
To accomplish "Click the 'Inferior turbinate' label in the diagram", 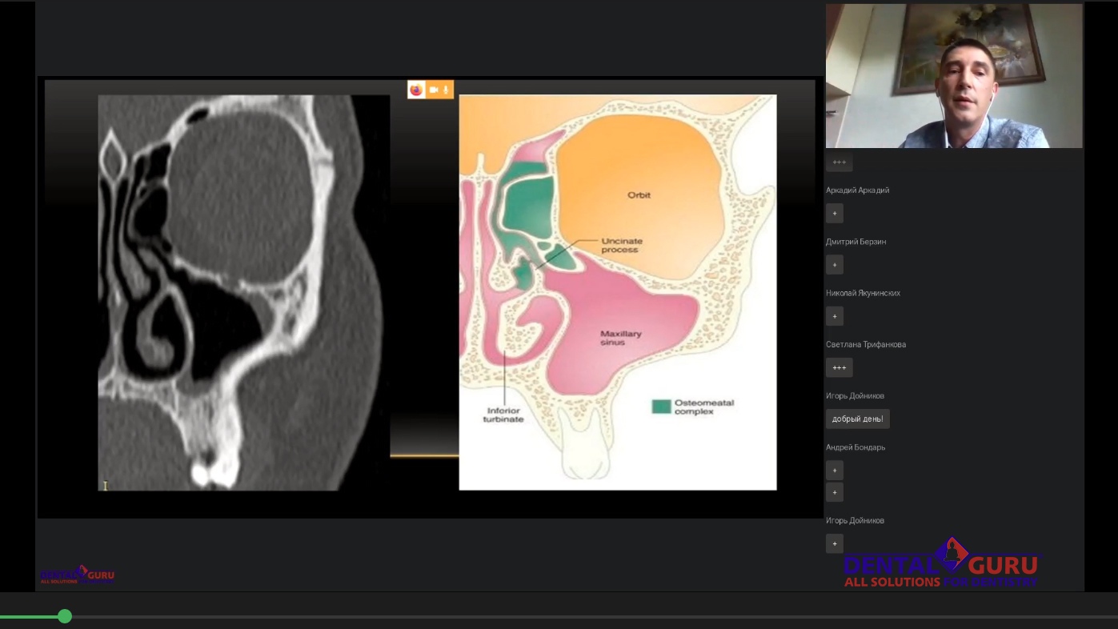I will pos(505,415).
